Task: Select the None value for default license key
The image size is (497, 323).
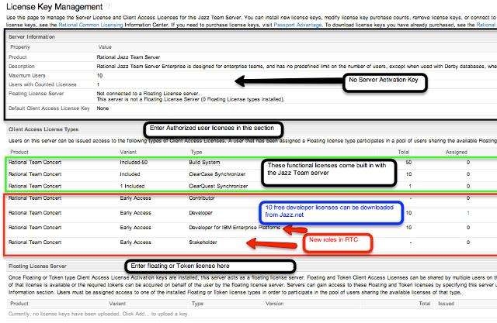Action: click(103, 108)
